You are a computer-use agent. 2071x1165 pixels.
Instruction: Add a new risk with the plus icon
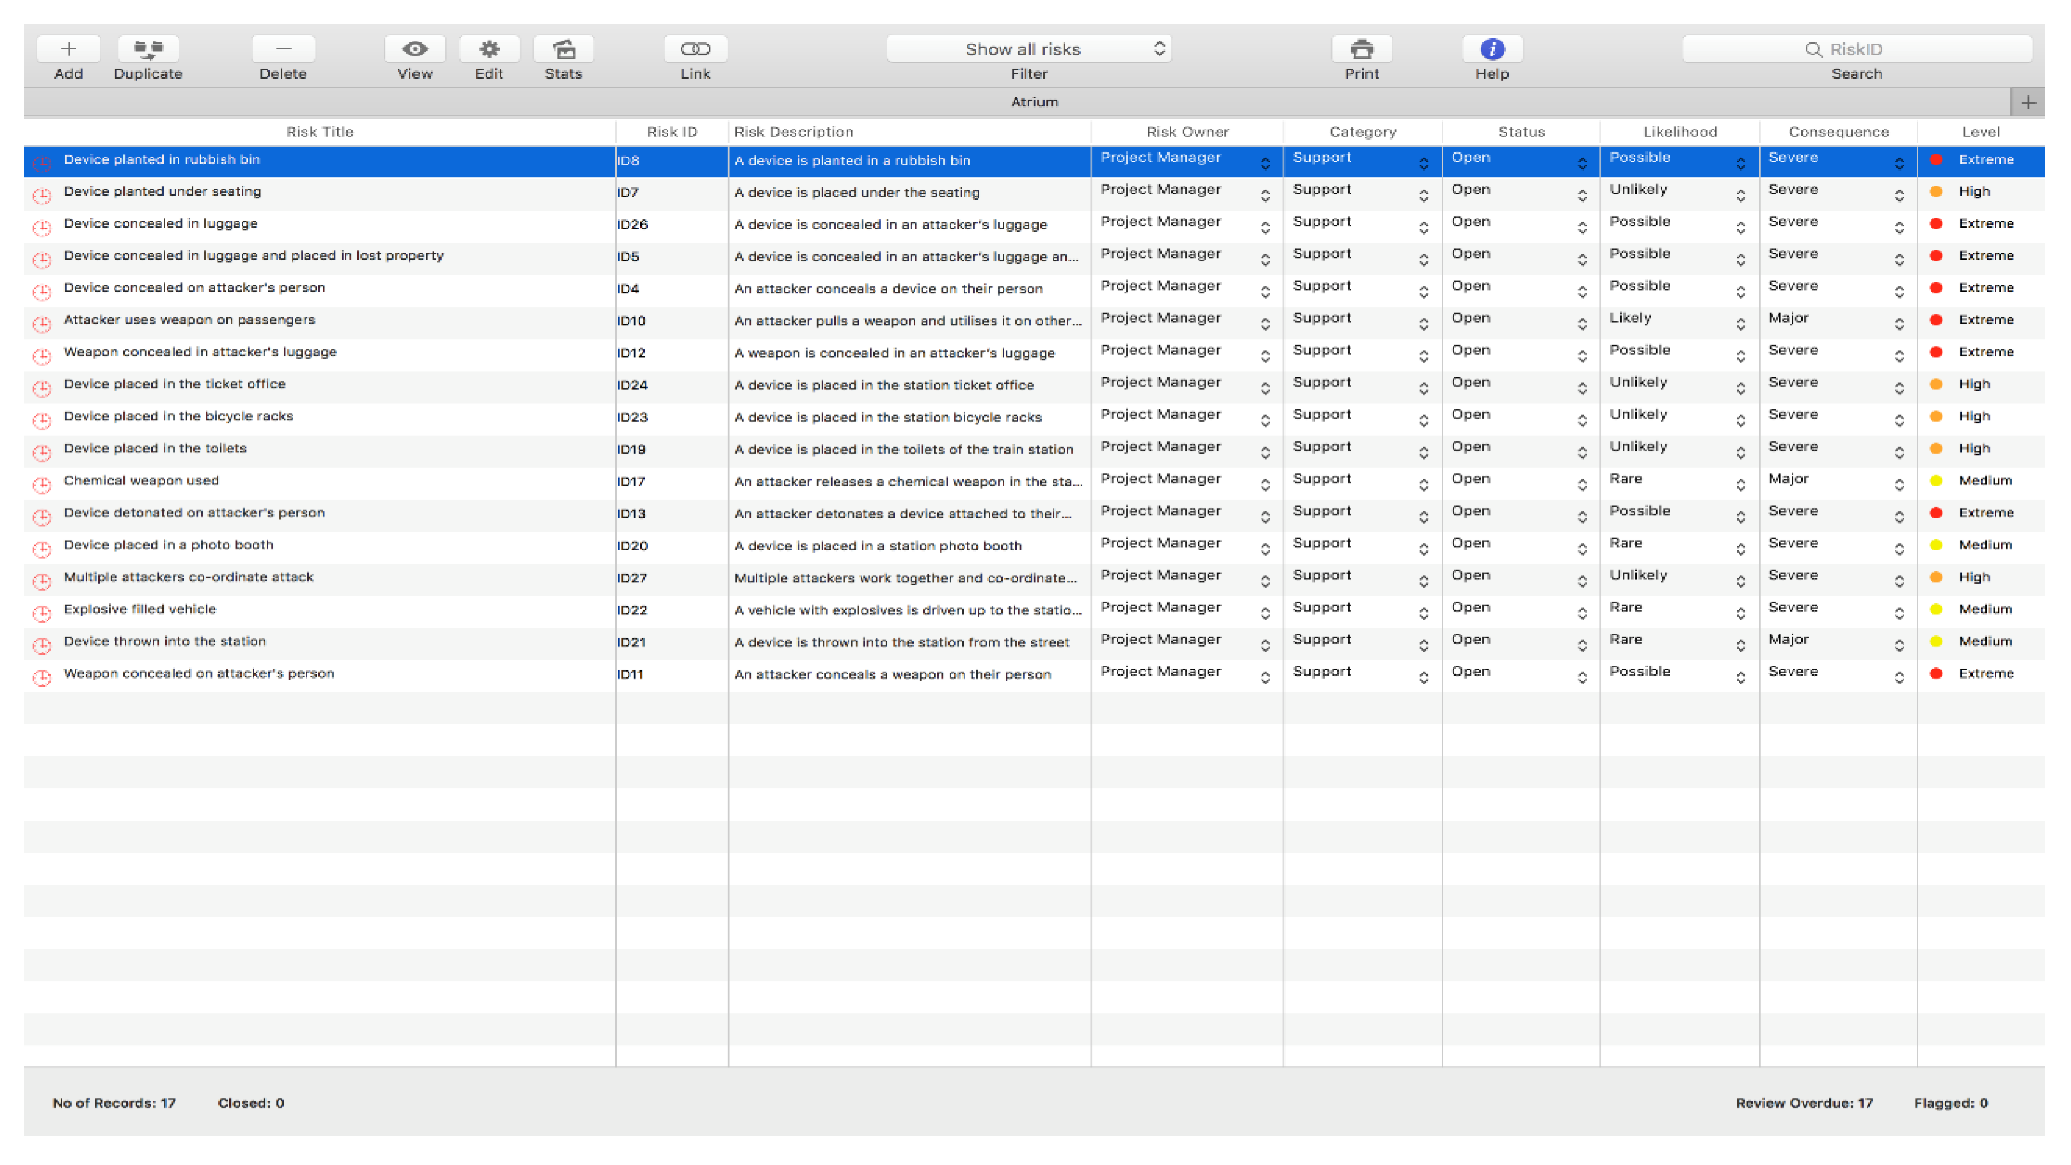click(68, 49)
